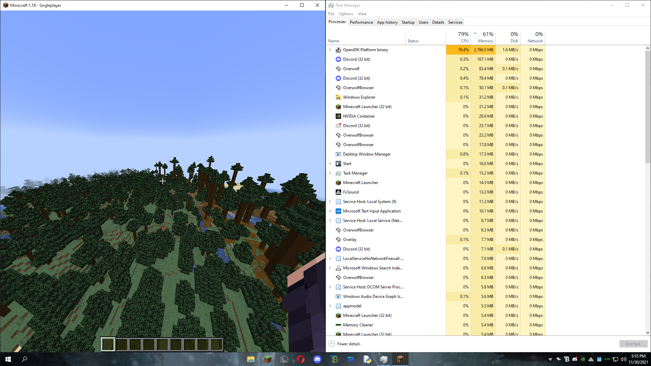Select the first Minecraft hotbar slot
The image size is (651, 366).
(108, 345)
